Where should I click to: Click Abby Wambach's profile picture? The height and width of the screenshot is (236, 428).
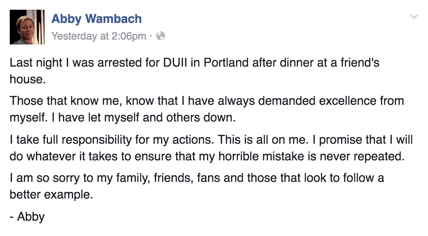pyautogui.click(x=27, y=27)
